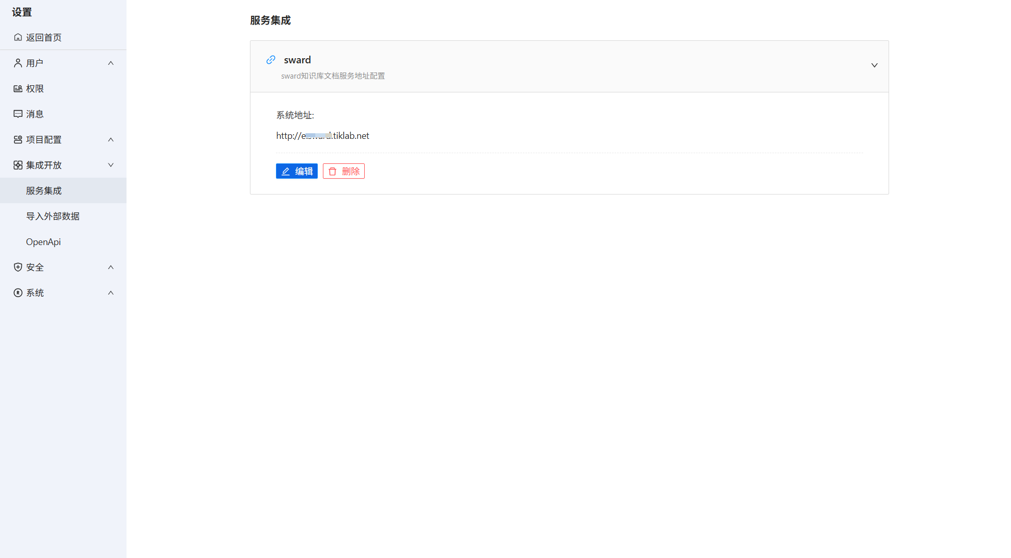The width and height of the screenshot is (1011, 558).
Task: Collapse the 集成开放 chevron arrow
Action: click(111, 165)
